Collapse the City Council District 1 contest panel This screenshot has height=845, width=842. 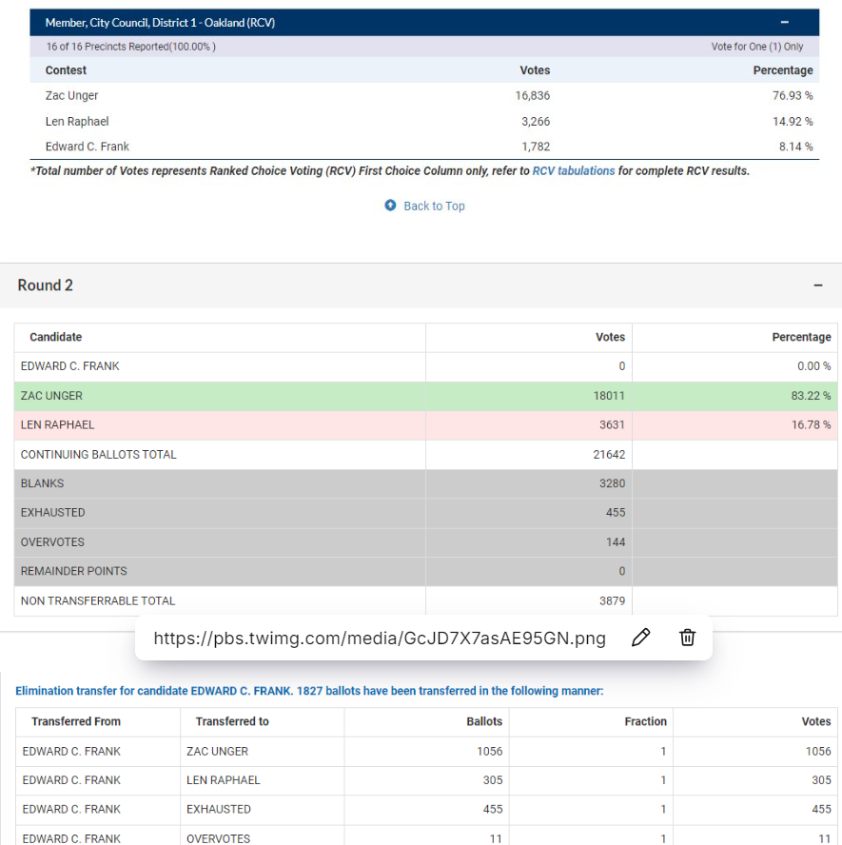(784, 22)
